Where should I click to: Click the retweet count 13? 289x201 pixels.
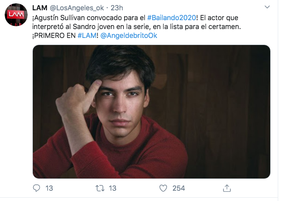tap(112, 188)
